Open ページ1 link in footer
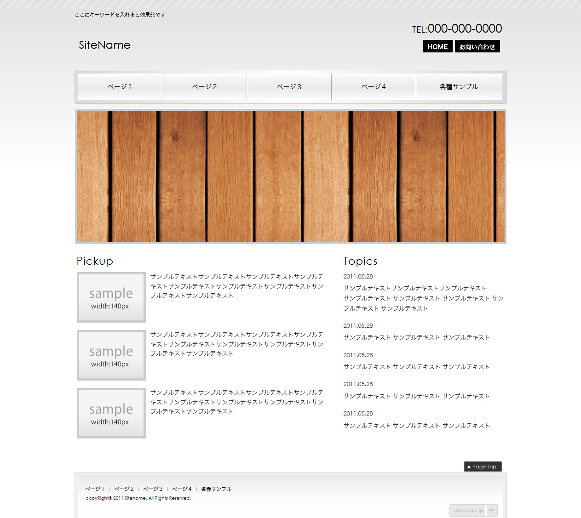 point(95,489)
